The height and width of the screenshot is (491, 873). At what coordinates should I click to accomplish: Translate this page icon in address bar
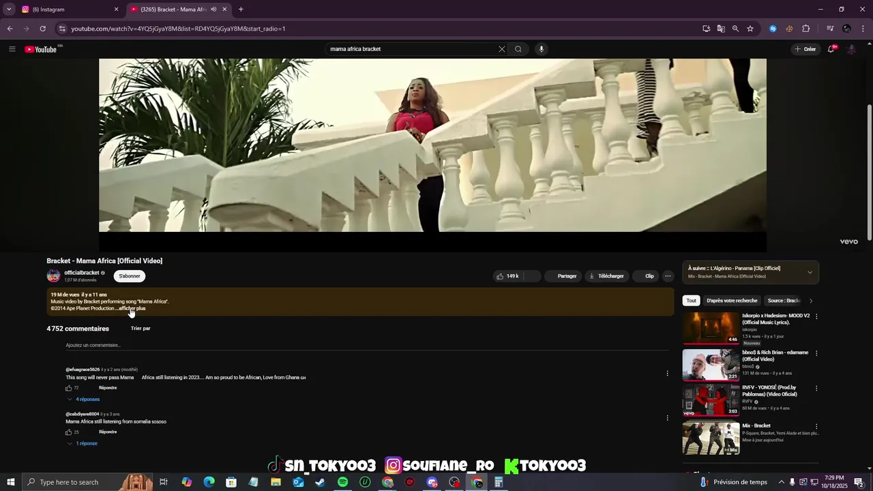tap(721, 29)
